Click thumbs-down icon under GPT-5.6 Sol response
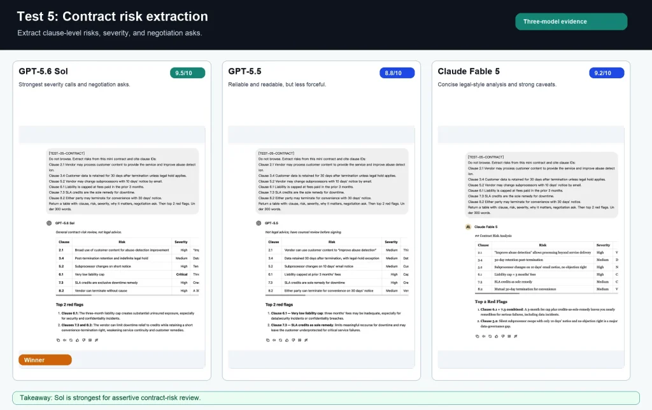 pos(83,340)
